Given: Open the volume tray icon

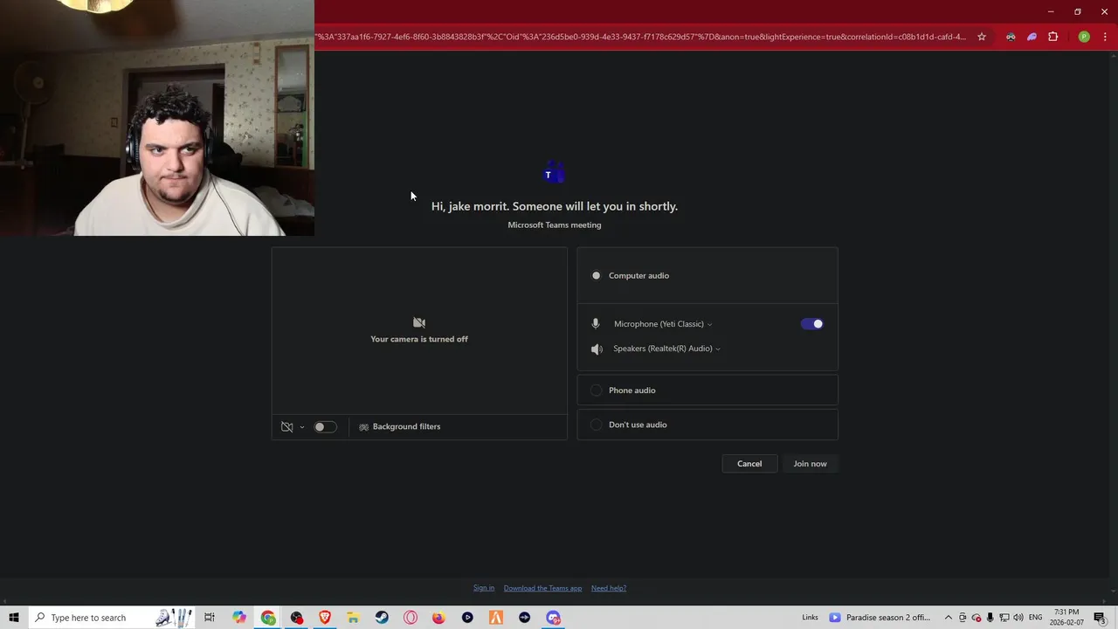Looking at the screenshot, I should 1018,618.
